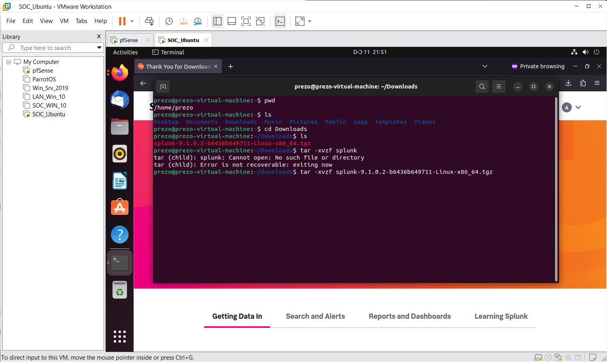Open a new Firefox tab with plus
The height and width of the screenshot is (362, 607).
tap(230, 66)
